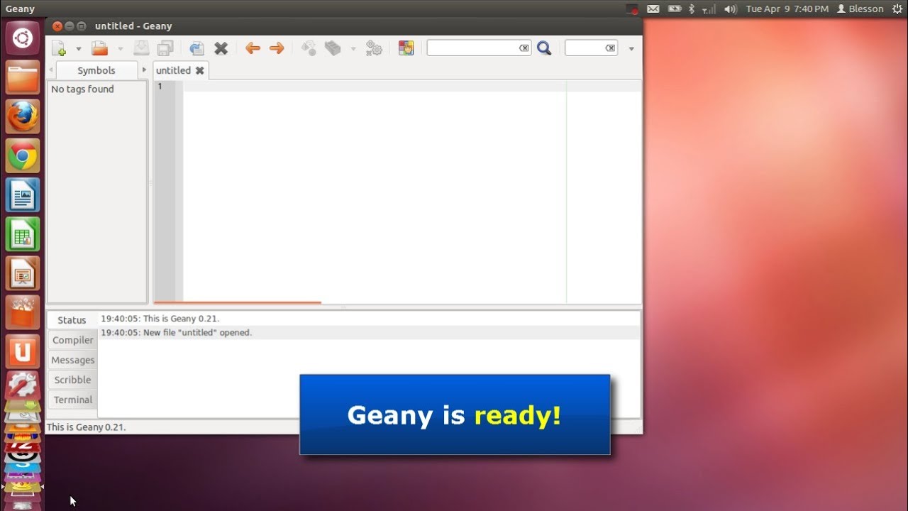908x511 pixels.
Task: Open the battery indicator menu
Action: [x=674, y=9]
